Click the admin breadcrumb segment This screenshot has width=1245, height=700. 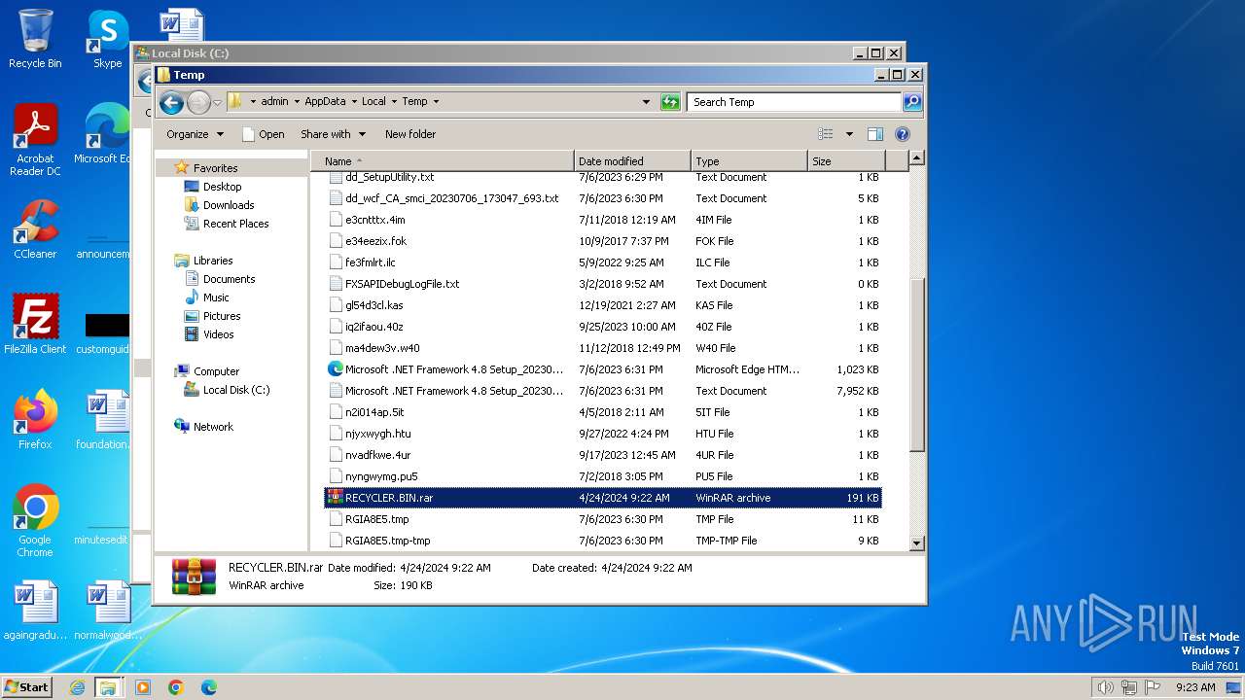[x=274, y=101]
